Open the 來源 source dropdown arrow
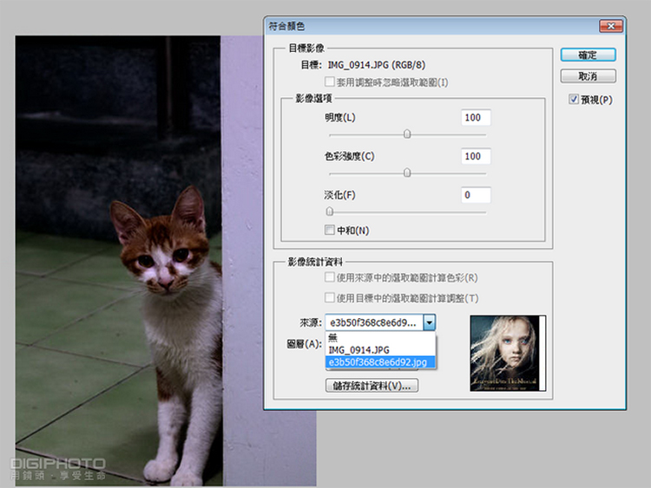Viewport: 651px width, 488px height. coord(430,322)
